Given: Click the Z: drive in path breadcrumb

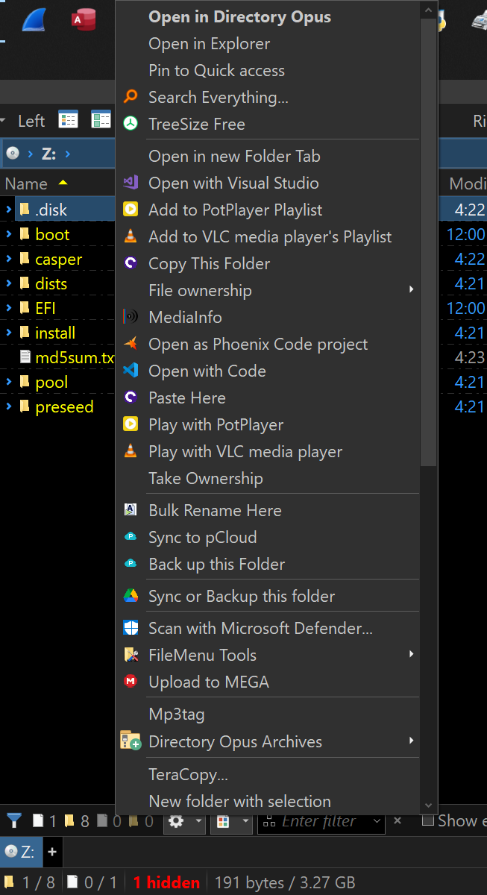Looking at the screenshot, I should (48, 154).
